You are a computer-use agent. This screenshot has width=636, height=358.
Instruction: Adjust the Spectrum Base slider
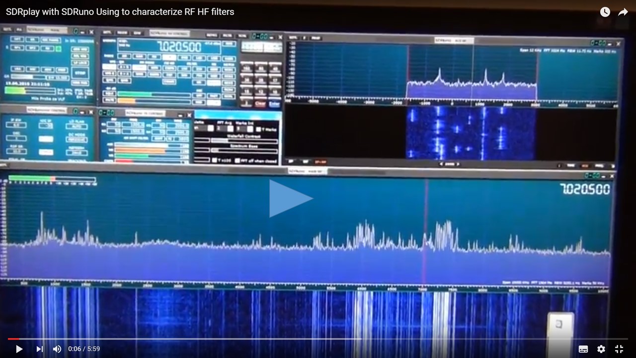(244, 150)
